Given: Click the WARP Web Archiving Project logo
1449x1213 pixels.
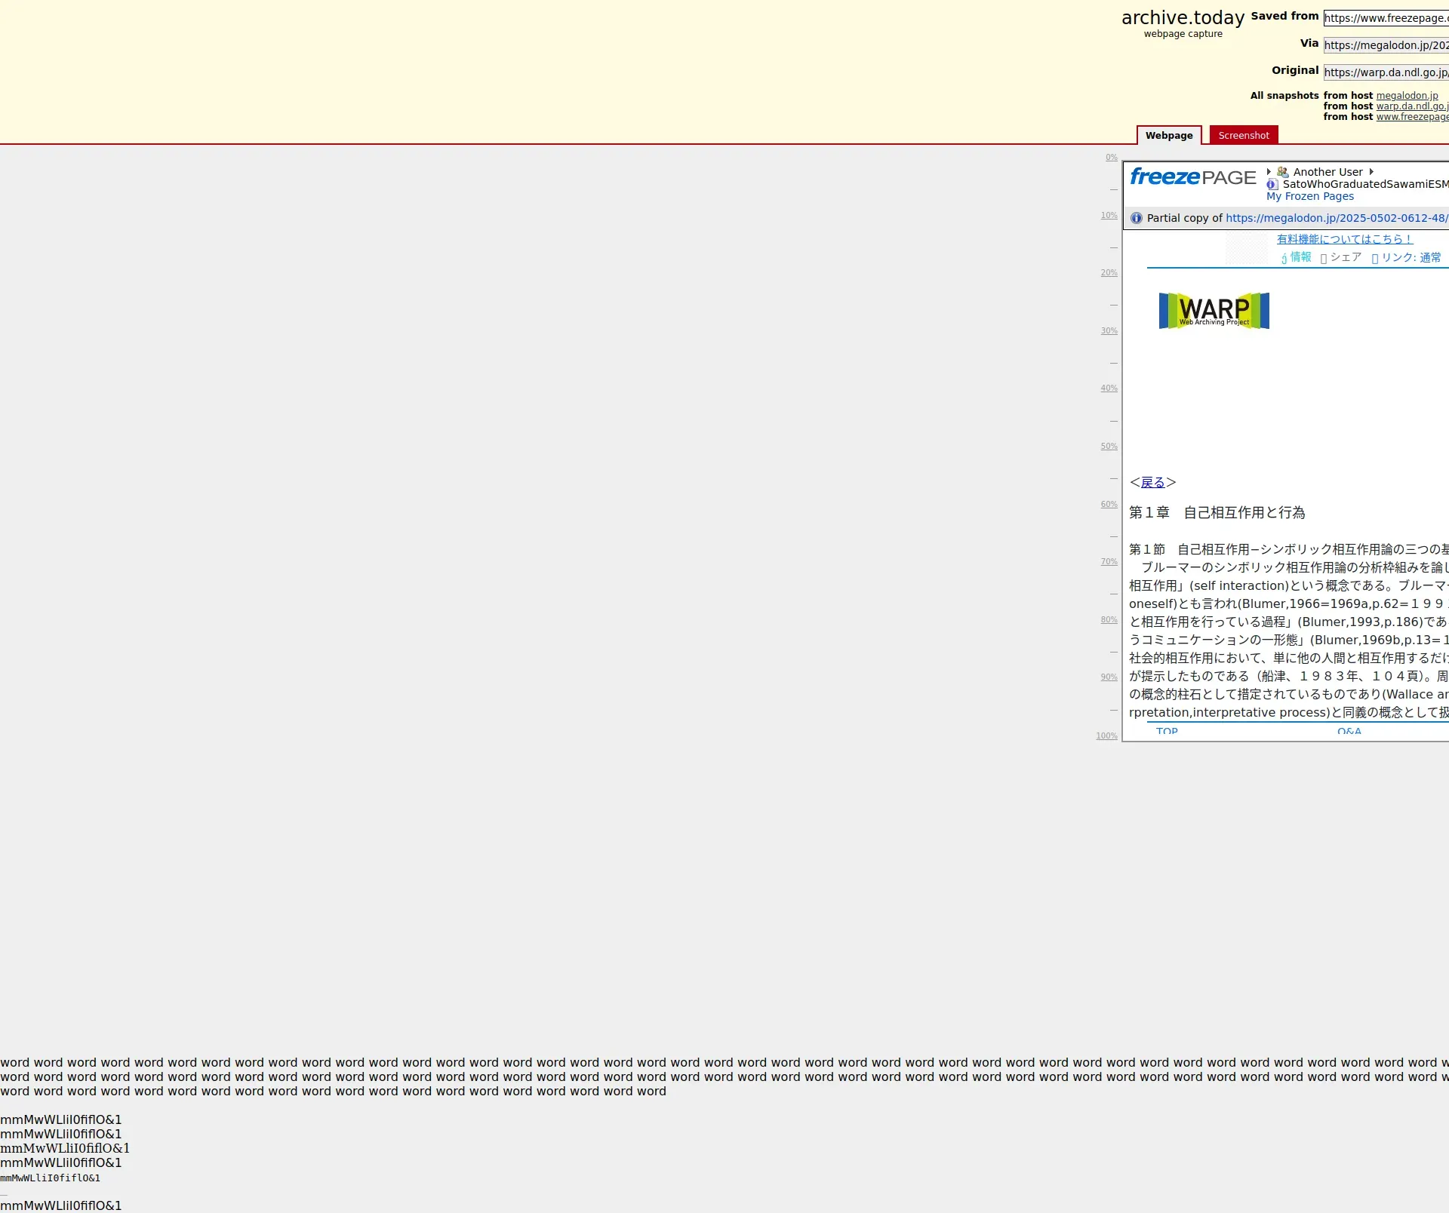Looking at the screenshot, I should [x=1214, y=311].
